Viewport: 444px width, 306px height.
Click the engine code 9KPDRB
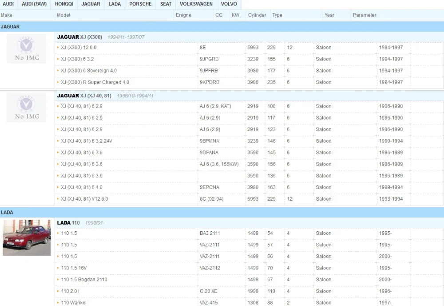pos(210,82)
